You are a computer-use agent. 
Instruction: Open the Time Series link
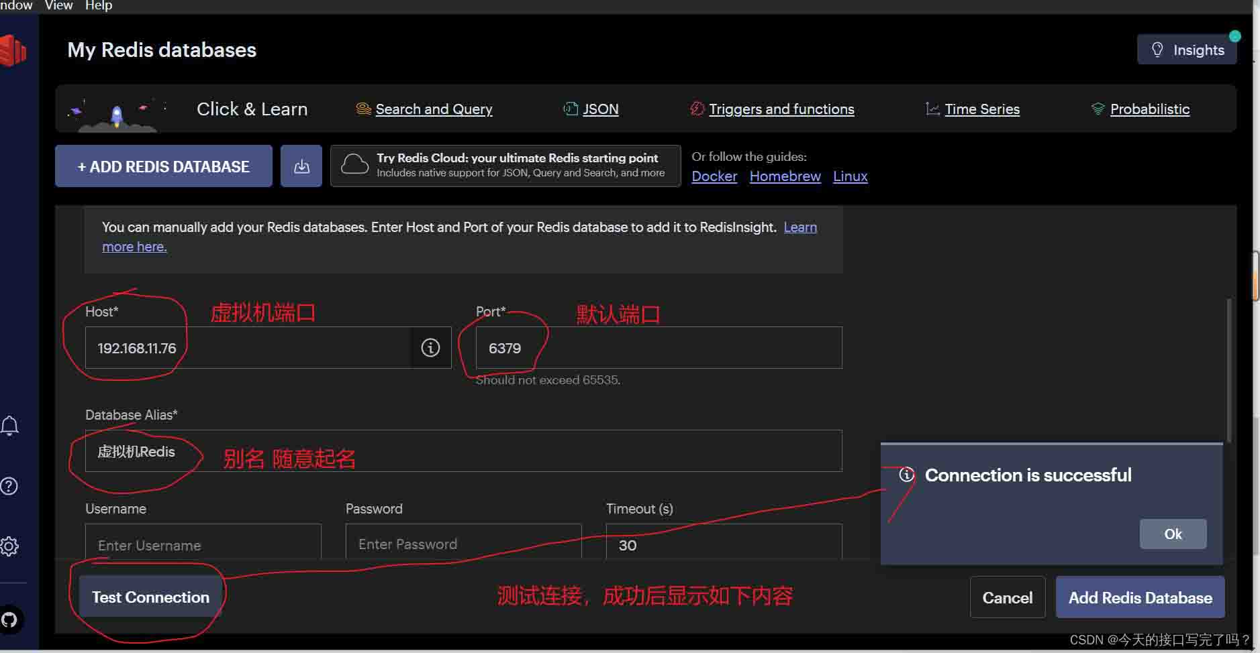tap(982, 109)
